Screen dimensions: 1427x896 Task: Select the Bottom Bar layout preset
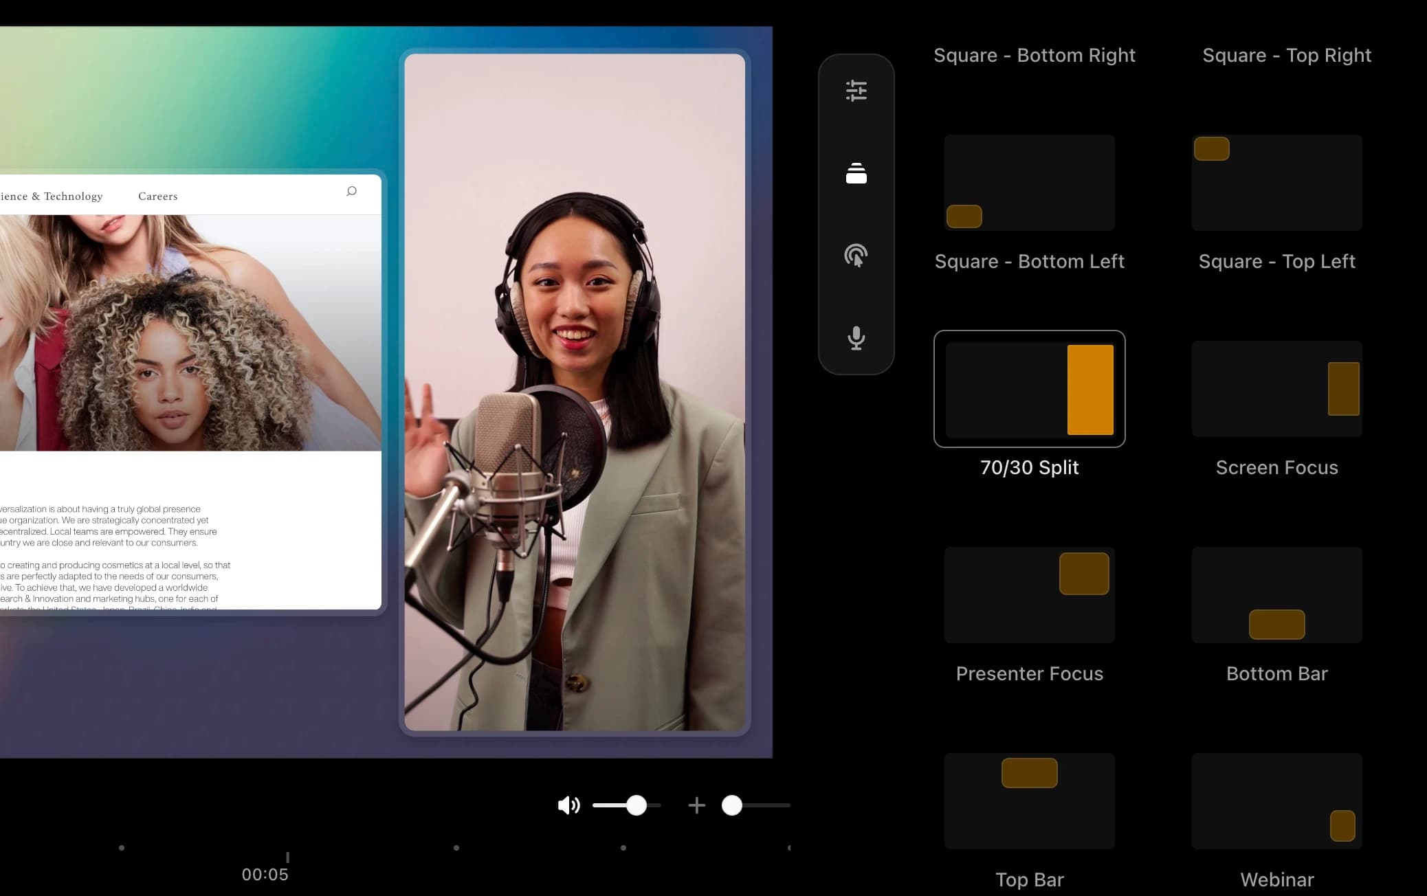[x=1276, y=595]
